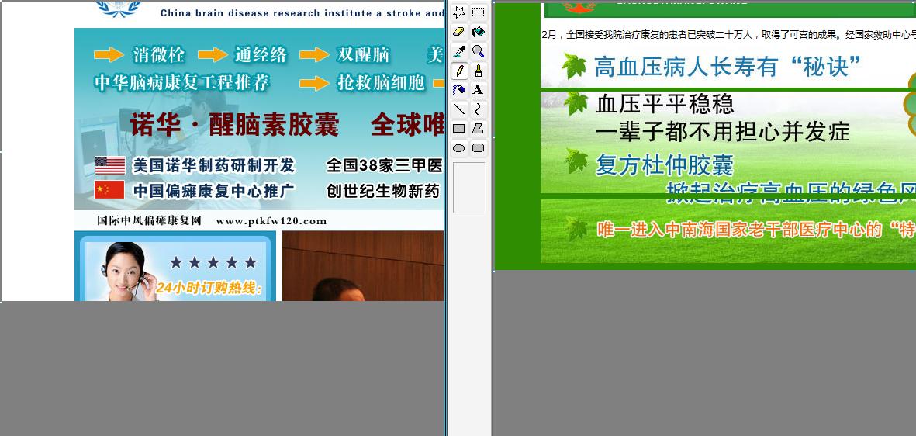Click 诺华·醒脑素胶囊 red headline

click(x=234, y=124)
